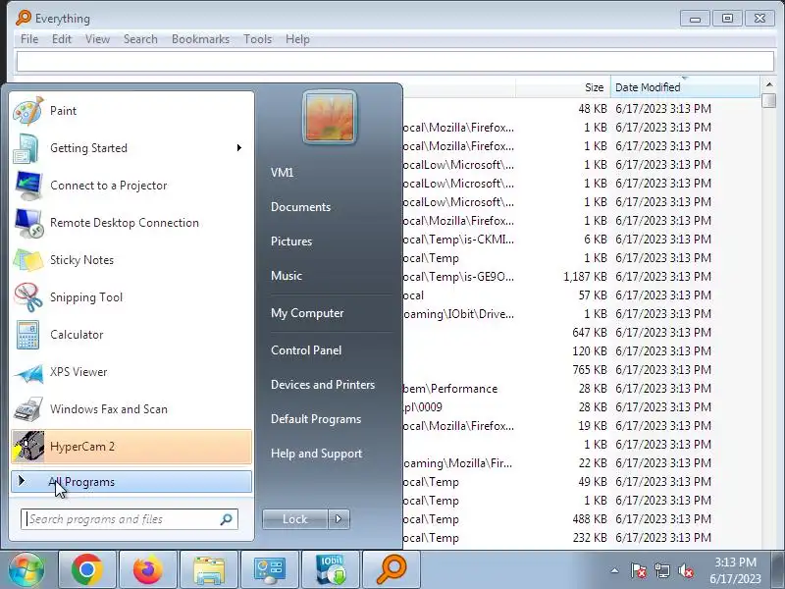Sort by the Date Modified column header
Viewport: 785px width, 589px height.
click(x=685, y=87)
